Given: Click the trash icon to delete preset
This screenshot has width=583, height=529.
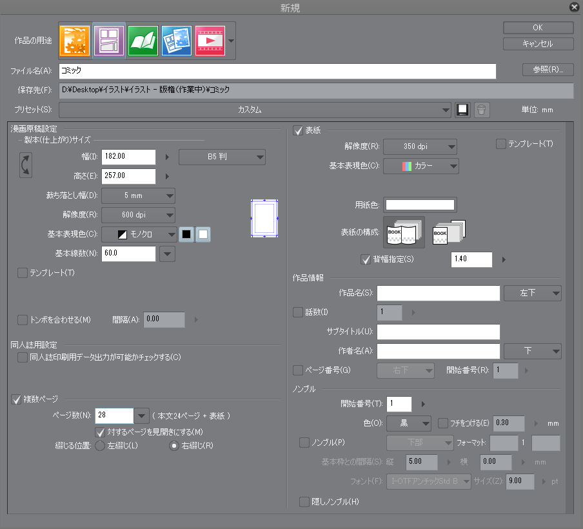Looking at the screenshot, I should point(481,110).
